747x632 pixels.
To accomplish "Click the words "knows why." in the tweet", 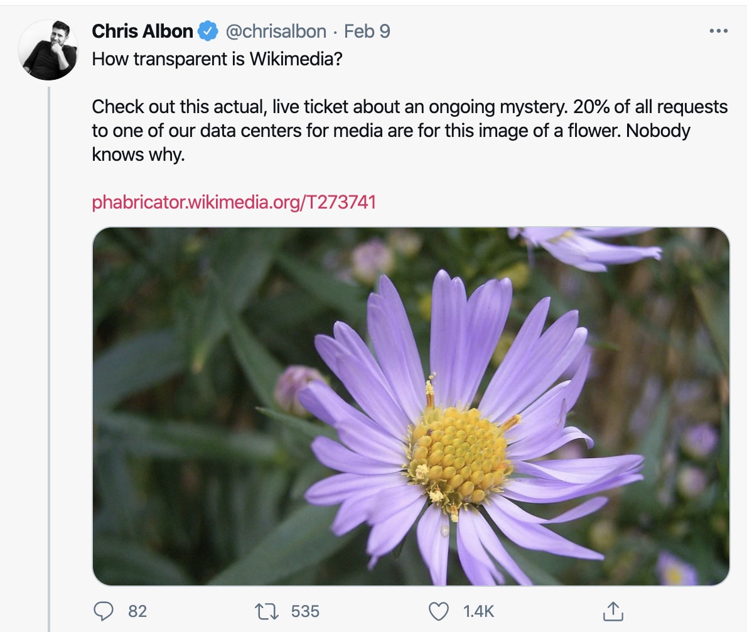I will click(x=139, y=155).
